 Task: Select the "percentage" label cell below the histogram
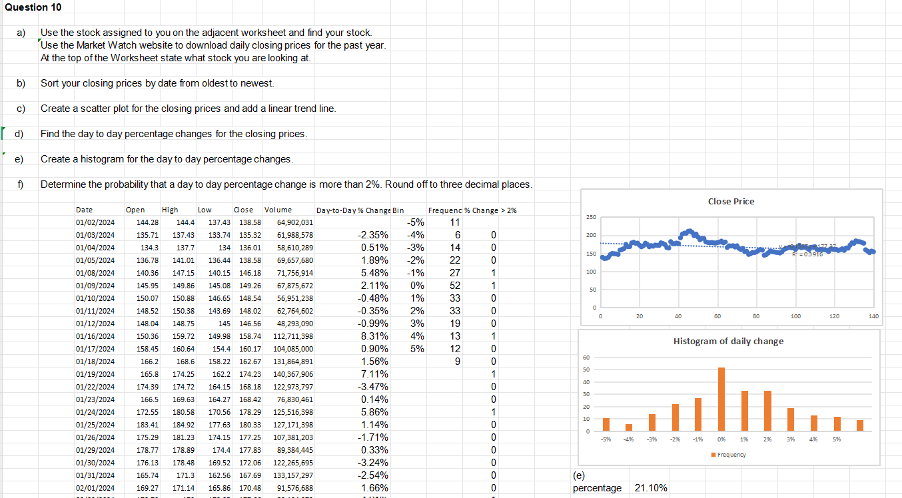click(597, 488)
